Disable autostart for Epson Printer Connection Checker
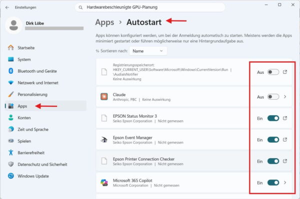The width and height of the screenshot is (300, 199). (273, 161)
